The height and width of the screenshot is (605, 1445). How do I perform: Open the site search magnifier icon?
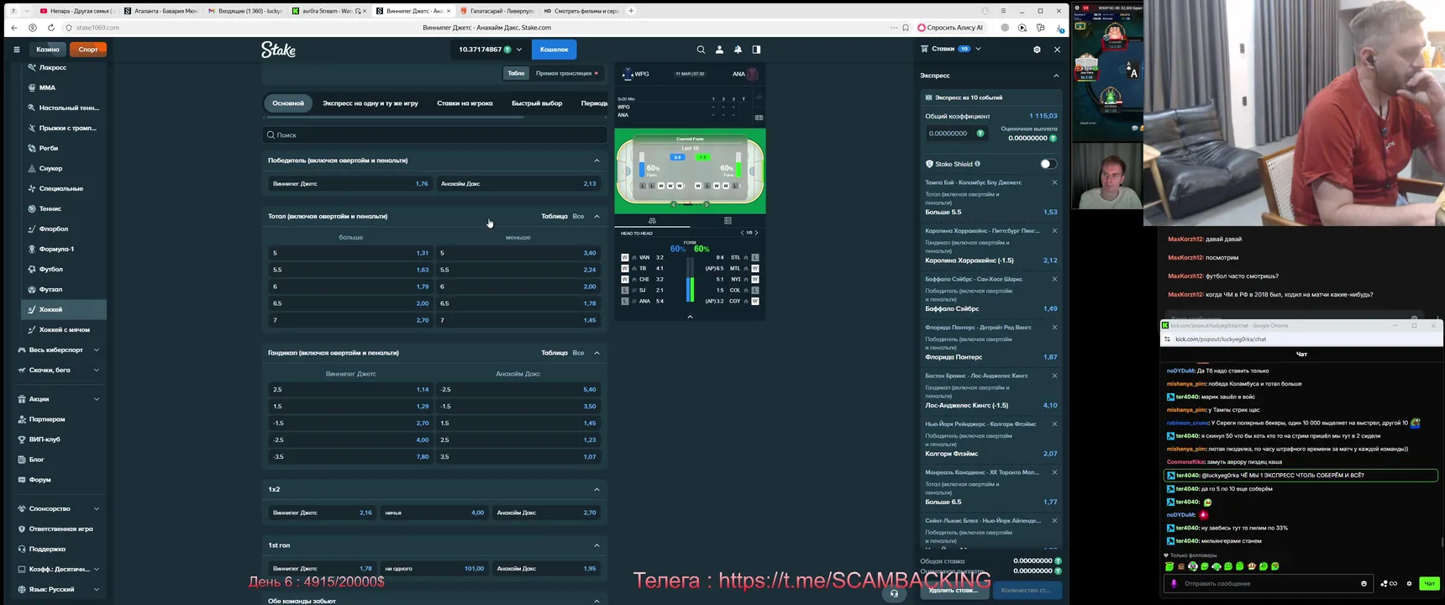[x=701, y=50]
